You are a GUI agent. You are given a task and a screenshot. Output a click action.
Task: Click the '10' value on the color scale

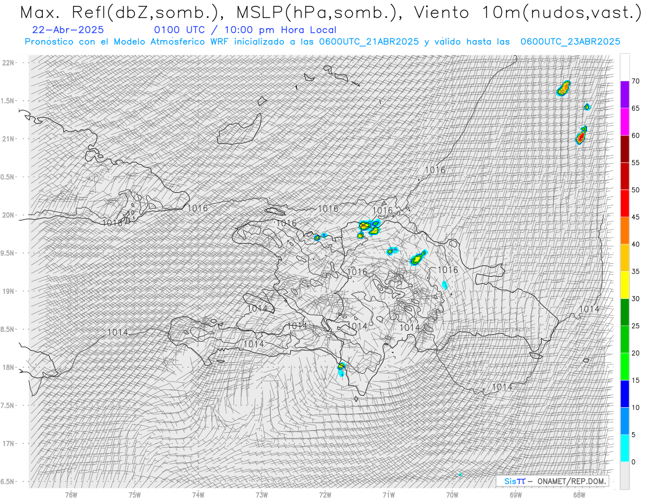tap(636, 407)
